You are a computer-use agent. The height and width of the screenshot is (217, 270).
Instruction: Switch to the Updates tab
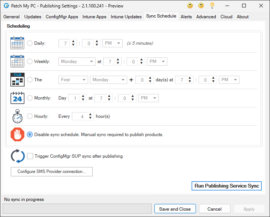point(33,17)
